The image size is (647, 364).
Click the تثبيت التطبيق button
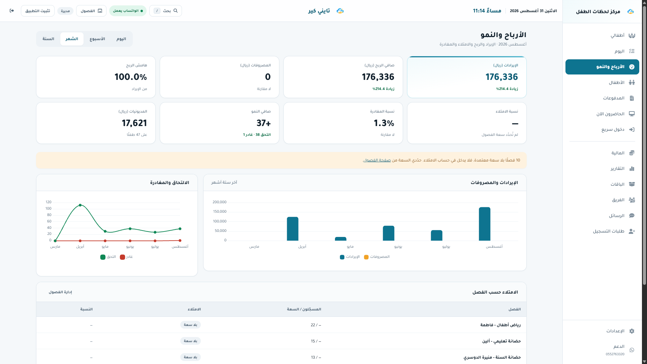click(38, 11)
